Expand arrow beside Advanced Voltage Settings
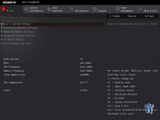Image resolution: width=160 pixels, height=120 pixels. coord(2,36)
